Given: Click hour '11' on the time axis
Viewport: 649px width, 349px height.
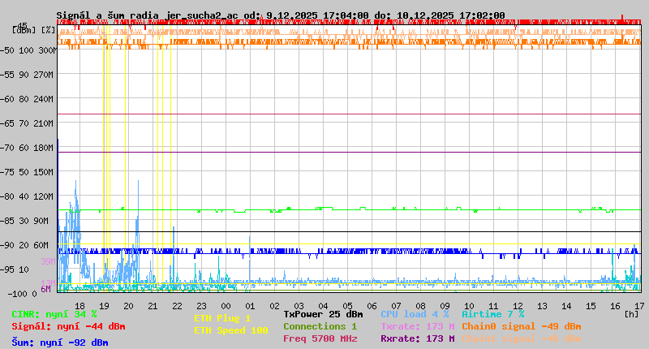Looking at the screenshot, I should (493, 306).
